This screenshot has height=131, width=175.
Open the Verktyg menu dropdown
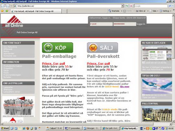(x=165, y=11)
